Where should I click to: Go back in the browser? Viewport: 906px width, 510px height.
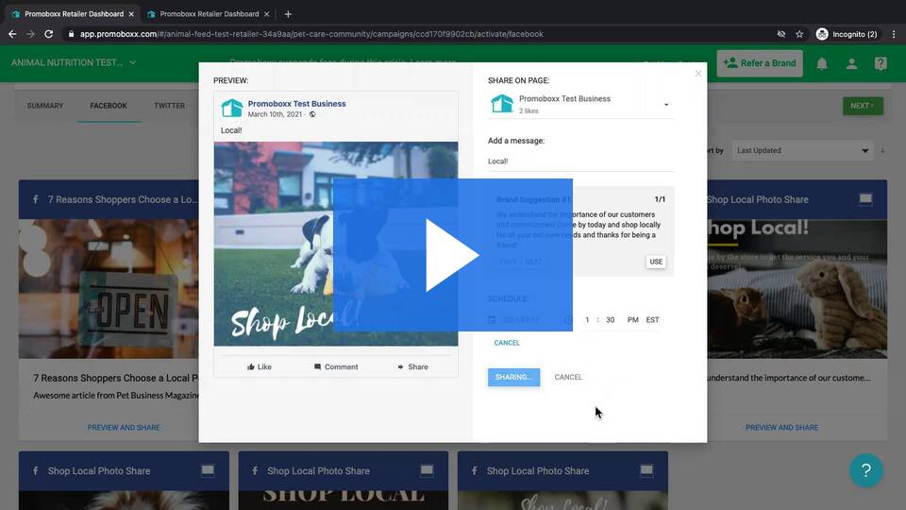click(12, 34)
